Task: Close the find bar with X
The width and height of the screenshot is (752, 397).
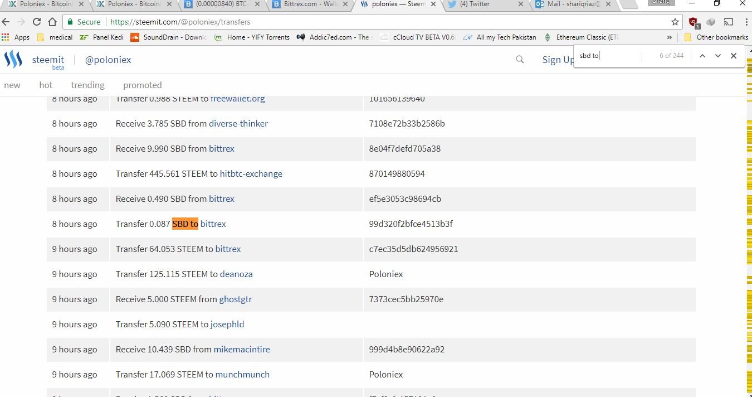Action: 734,56
